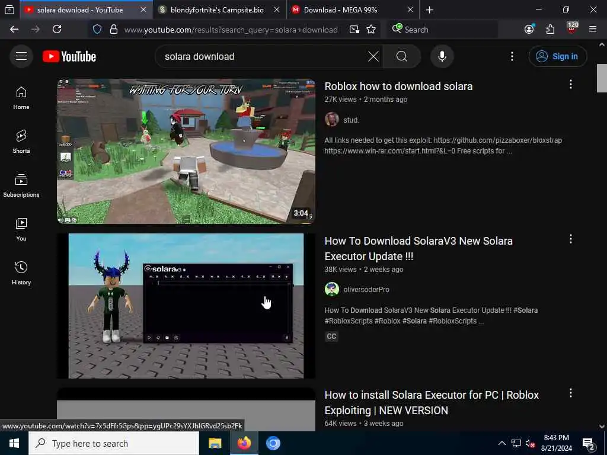Viewport: 607px width, 455px height.
Task: Go to Home in sidebar
Action: tap(21, 98)
